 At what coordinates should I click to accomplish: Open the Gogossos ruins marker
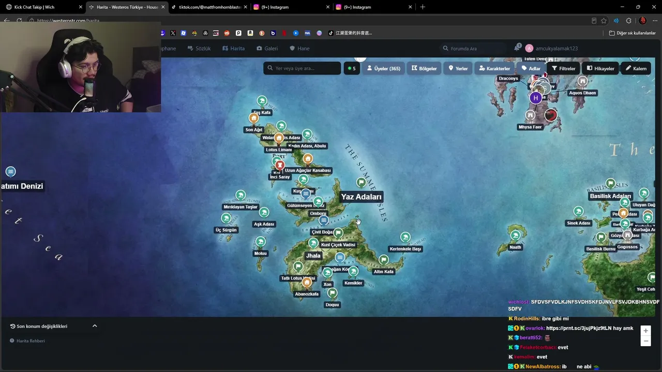point(627,236)
